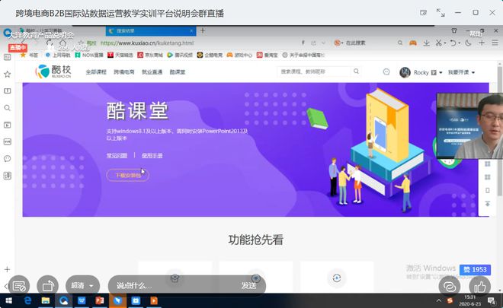Click the refresh icon in browser toolbar
Screen dimensions: 503x308
(x=50, y=43)
